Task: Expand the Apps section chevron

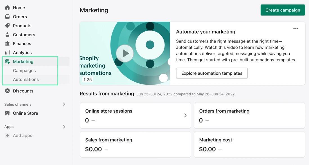Action: [x=64, y=127]
